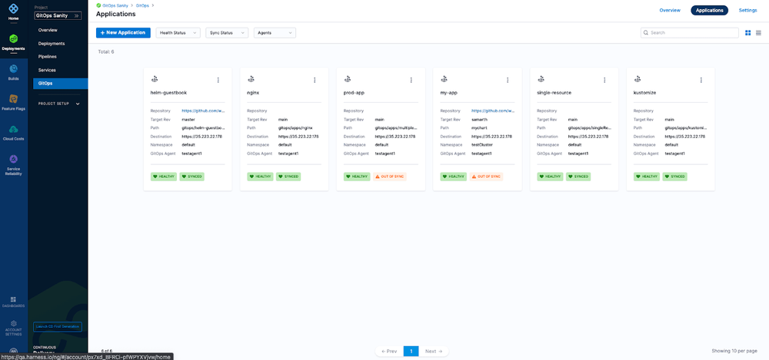Open the Builds module icon
The height and width of the screenshot is (360, 769).
pos(13,71)
